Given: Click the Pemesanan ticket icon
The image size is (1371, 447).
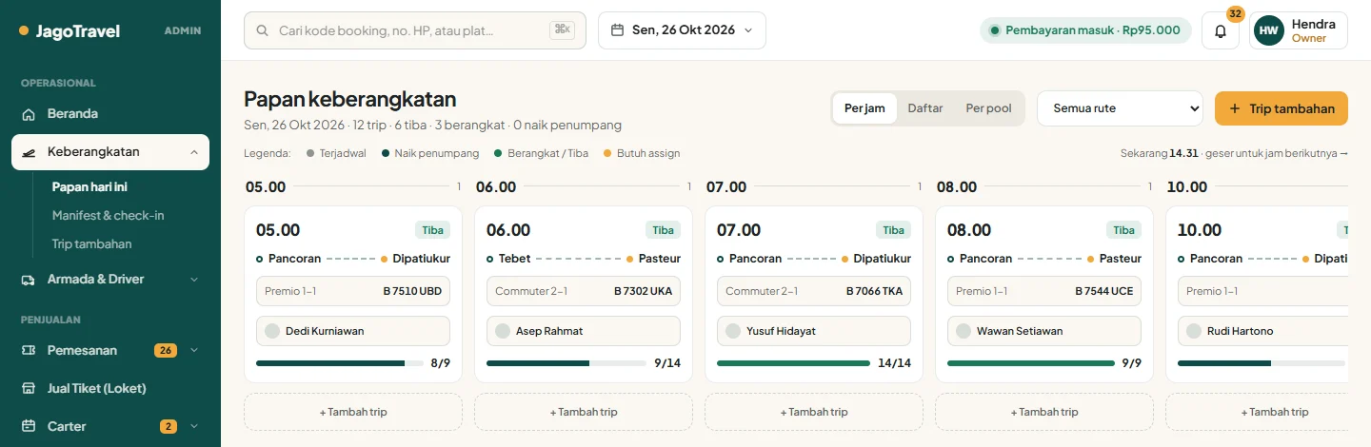Looking at the screenshot, I should tap(29, 350).
